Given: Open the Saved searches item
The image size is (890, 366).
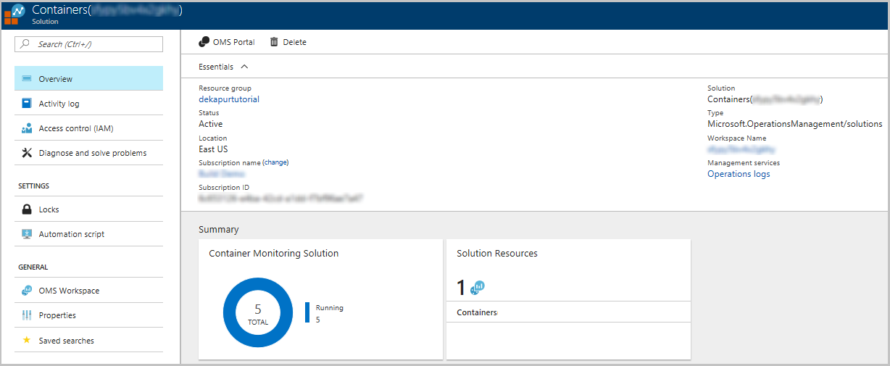Looking at the screenshot, I should (88, 340).
